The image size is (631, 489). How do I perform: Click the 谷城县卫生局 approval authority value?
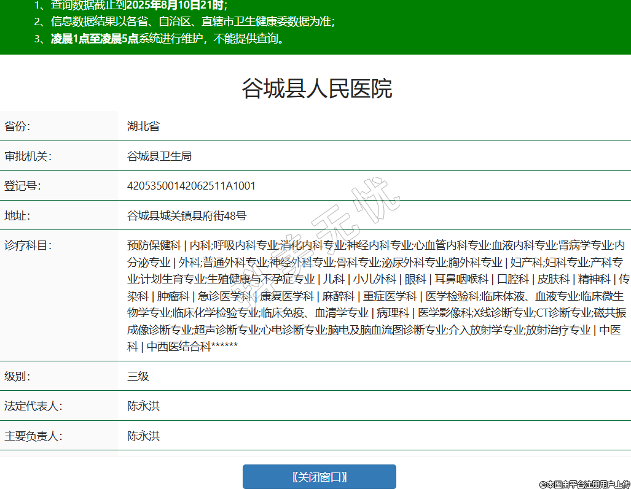159,156
